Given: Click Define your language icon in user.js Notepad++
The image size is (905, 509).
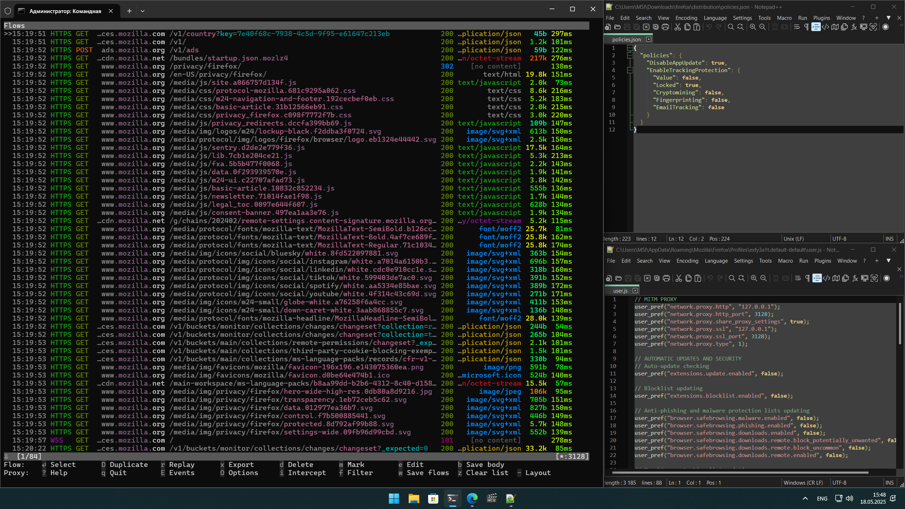Looking at the screenshot, I should click(x=827, y=279).
